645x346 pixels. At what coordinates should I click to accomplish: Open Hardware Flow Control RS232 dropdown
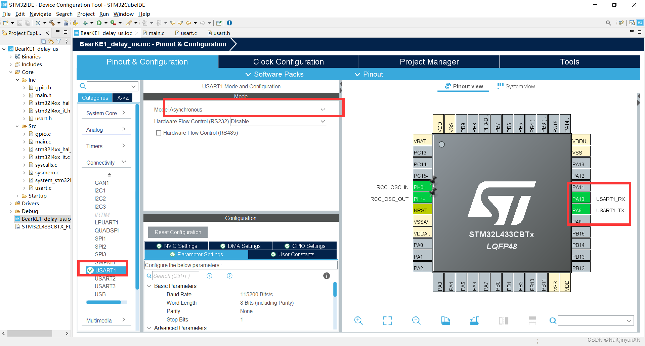pyautogui.click(x=278, y=121)
